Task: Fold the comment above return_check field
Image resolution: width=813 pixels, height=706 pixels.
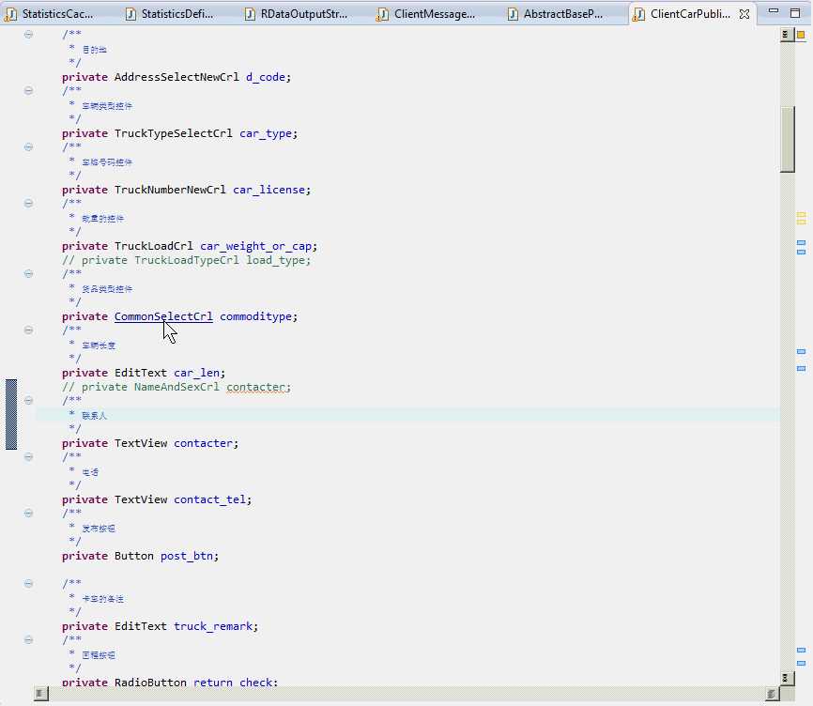Action: [x=28, y=640]
